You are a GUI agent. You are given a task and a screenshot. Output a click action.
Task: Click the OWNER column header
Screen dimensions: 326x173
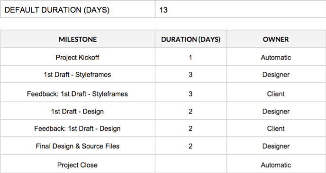[x=276, y=39]
